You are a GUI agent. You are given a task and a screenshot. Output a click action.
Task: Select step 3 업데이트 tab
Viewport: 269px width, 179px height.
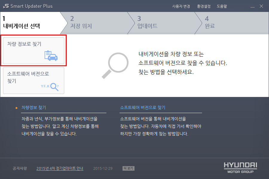pyautogui.click(x=165, y=23)
